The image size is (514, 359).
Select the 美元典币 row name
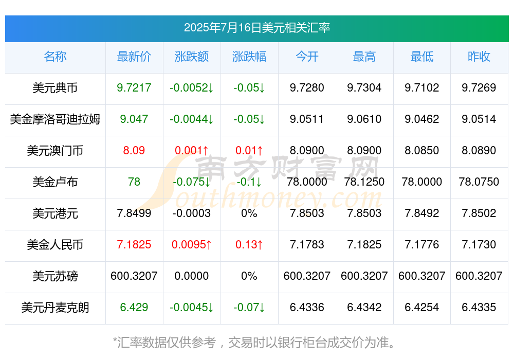[x=55, y=88]
